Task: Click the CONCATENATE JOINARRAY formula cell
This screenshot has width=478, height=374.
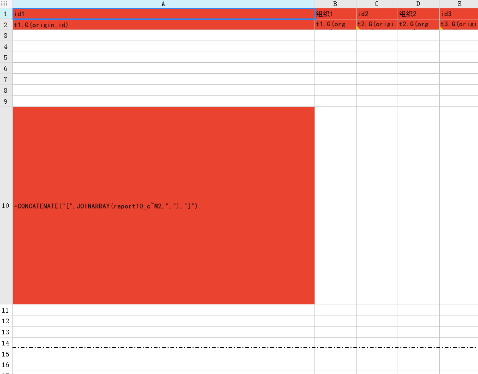Action: tap(163, 206)
